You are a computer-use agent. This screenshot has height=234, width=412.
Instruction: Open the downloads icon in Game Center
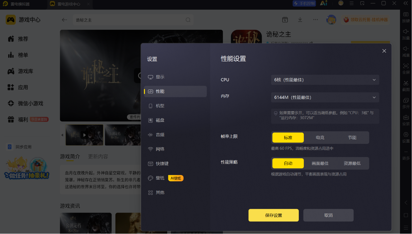click(300, 20)
